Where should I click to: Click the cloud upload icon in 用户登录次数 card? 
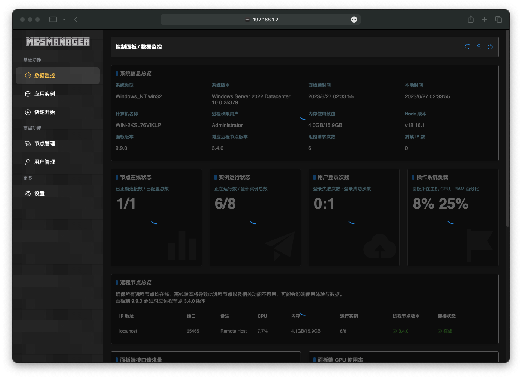[379, 246]
